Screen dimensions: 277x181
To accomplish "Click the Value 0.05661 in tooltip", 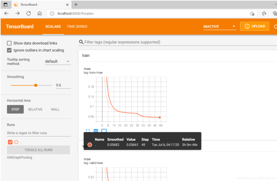I will (132, 145).
